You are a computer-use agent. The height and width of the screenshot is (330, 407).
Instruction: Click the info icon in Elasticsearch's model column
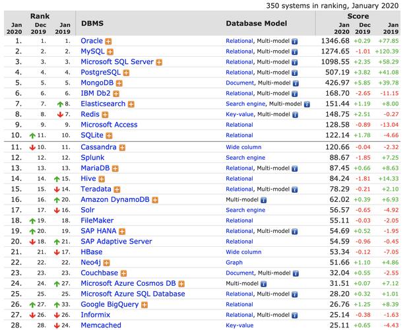307,104
